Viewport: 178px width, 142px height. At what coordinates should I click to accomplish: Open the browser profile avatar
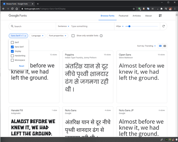tap(170, 9)
